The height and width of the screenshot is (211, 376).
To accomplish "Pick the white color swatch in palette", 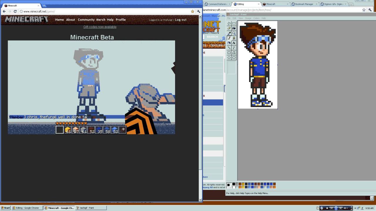I will coord(234,187).
